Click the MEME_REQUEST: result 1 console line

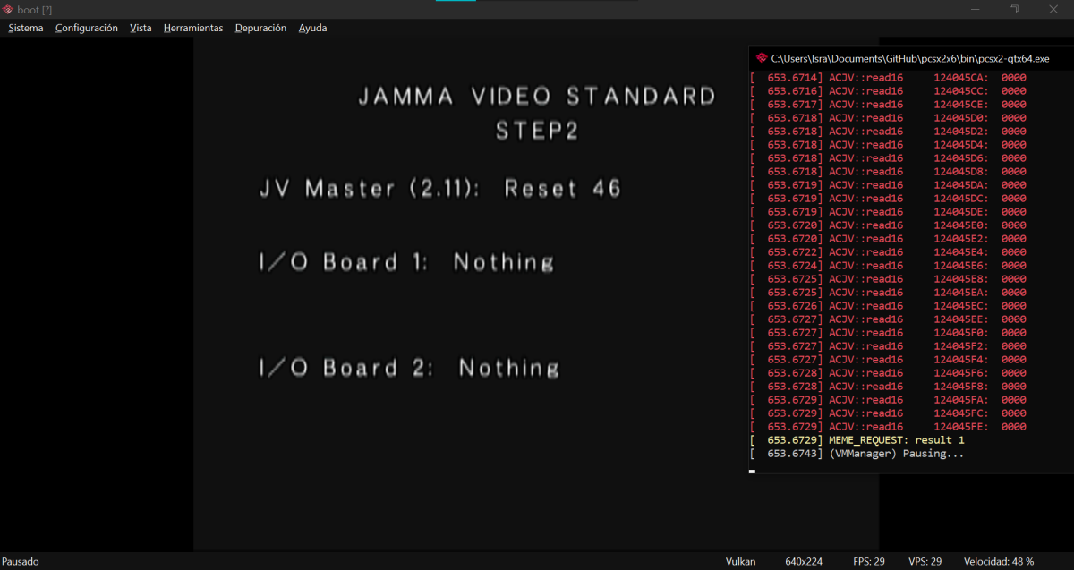857,440
